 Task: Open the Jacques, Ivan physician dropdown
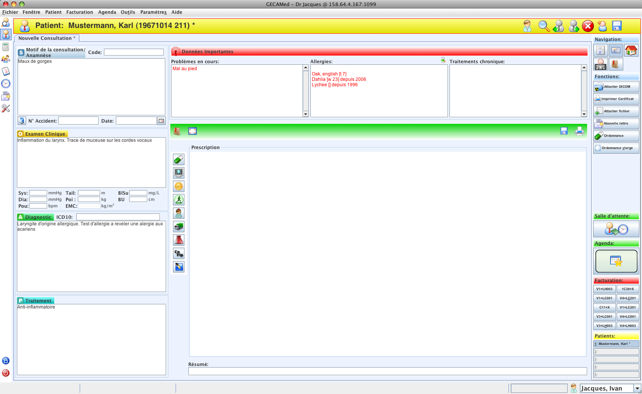(637, 388)
